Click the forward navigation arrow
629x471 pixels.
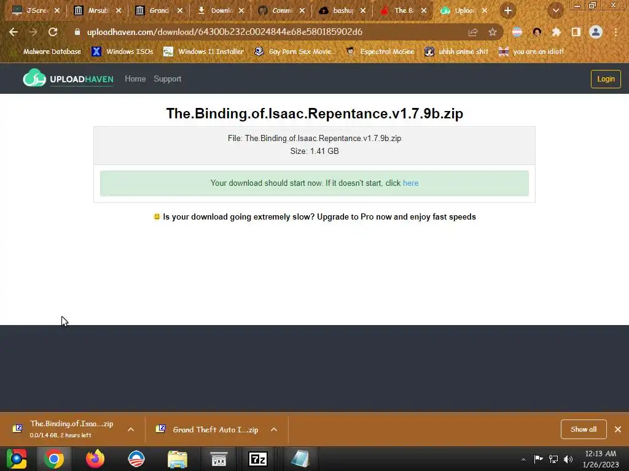(x=33, y=32)
